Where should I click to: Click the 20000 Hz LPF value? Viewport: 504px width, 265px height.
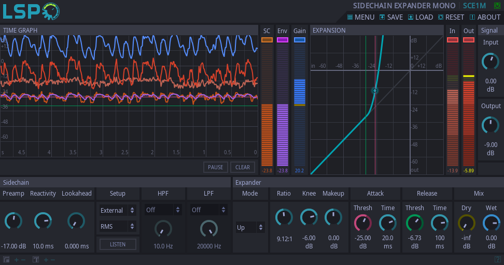click(x=209, y=246)
